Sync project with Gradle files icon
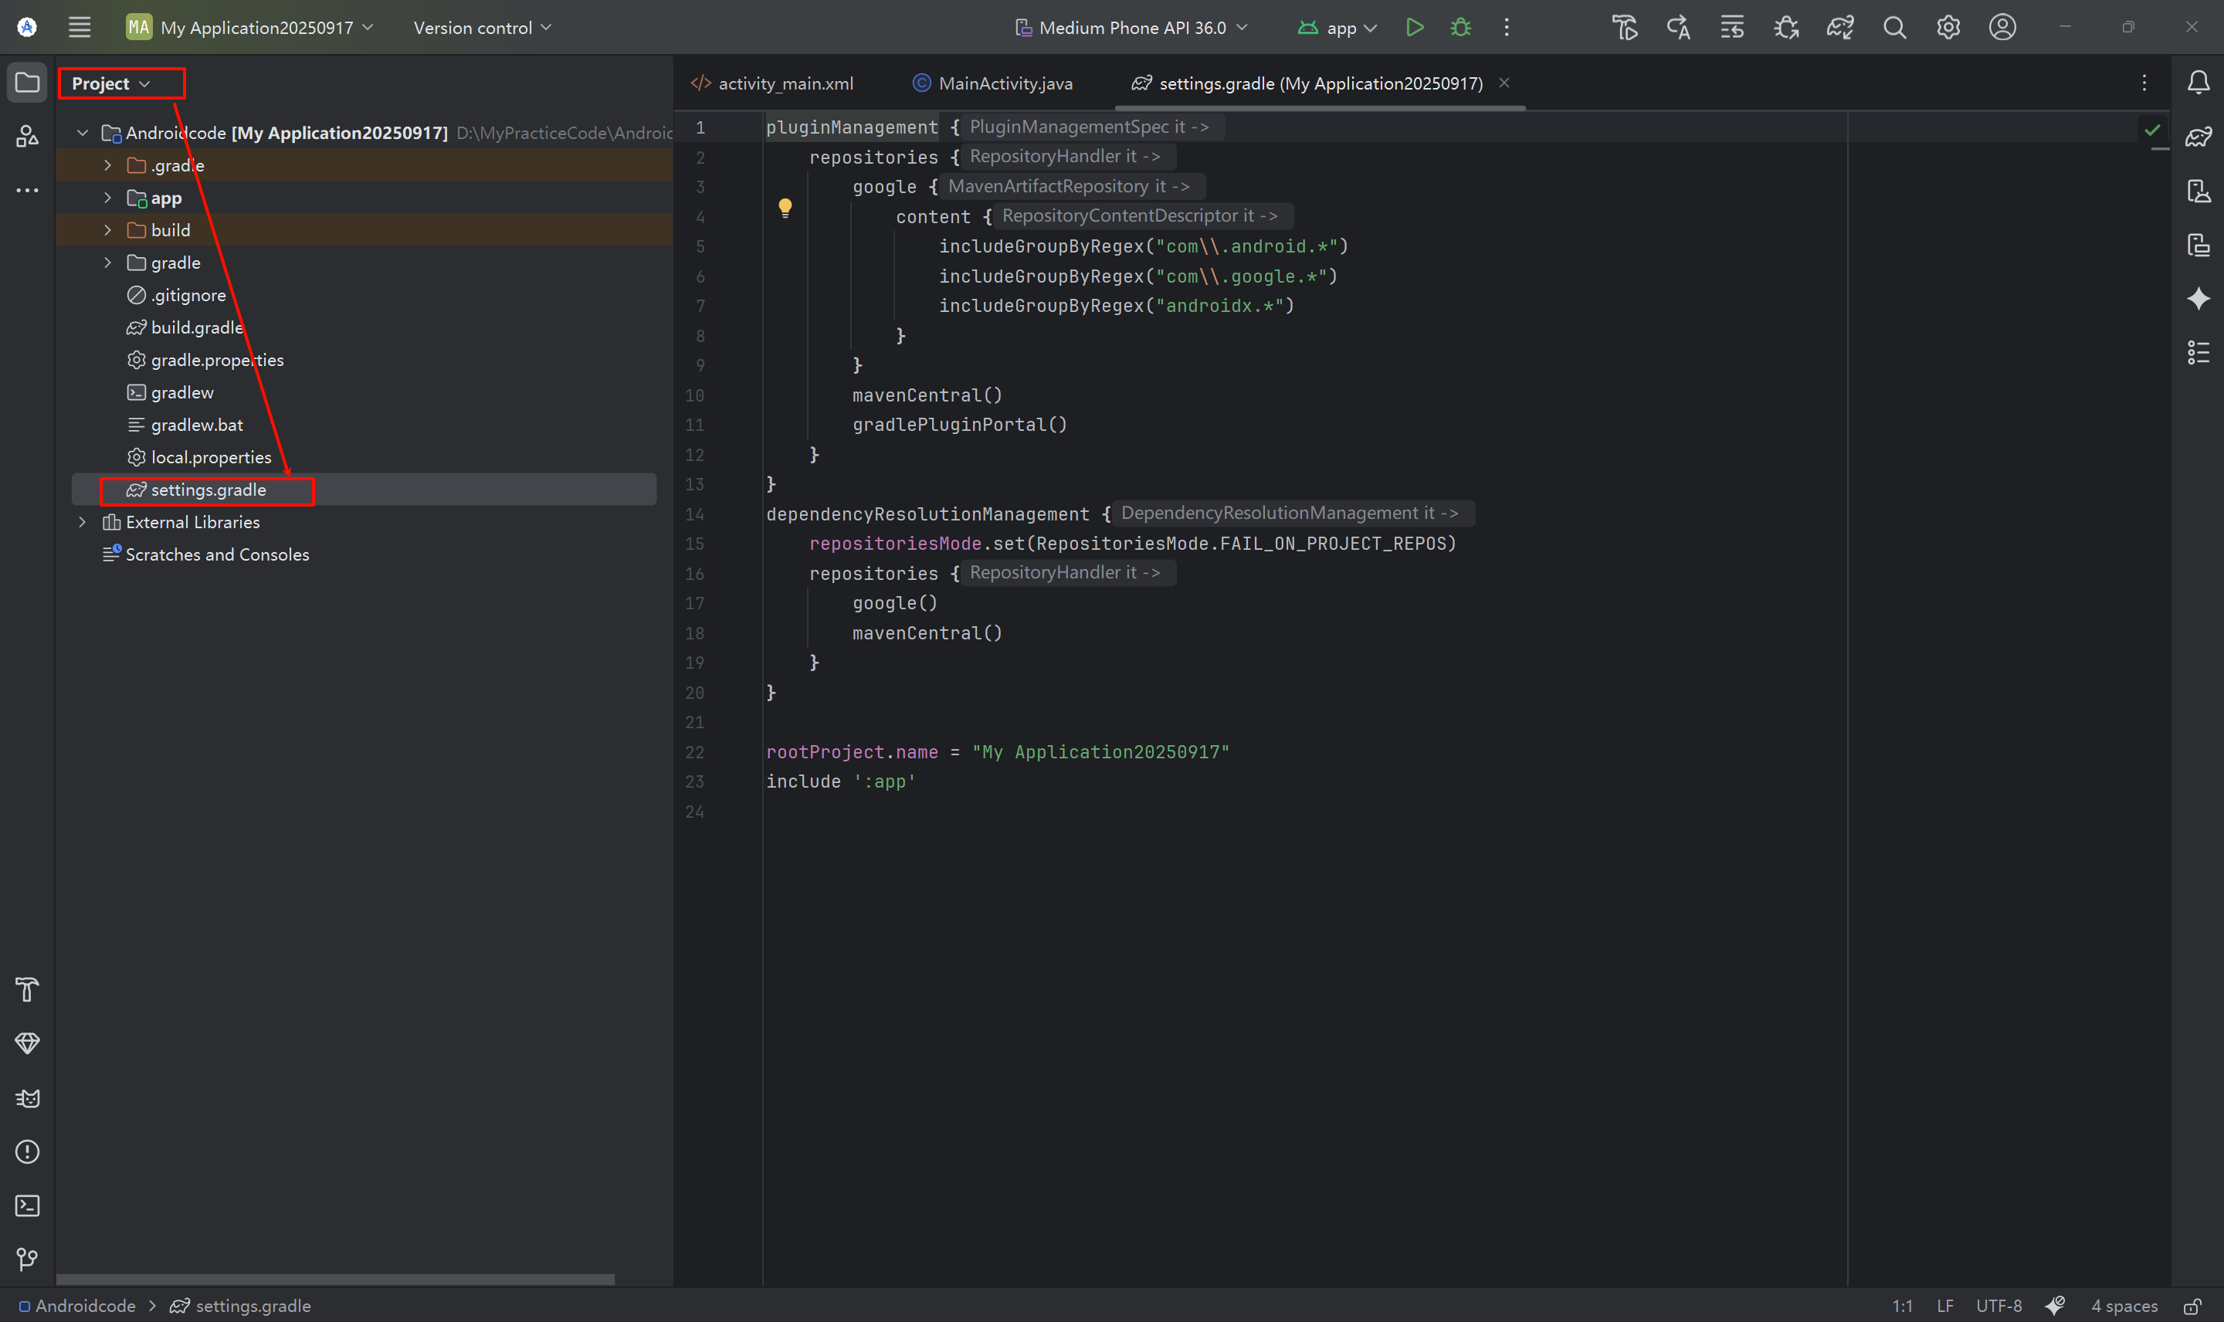This screenshot has width=2224, height=1322. click(1839, 28)
